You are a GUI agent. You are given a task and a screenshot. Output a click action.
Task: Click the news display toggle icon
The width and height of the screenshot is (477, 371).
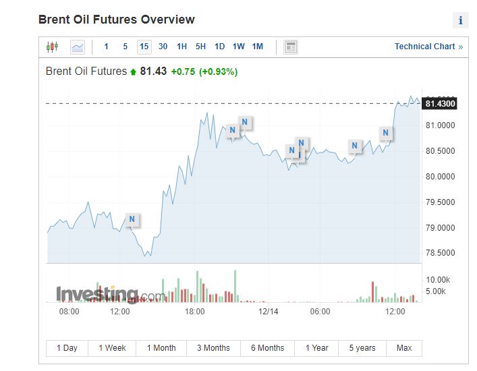[291, 47]
